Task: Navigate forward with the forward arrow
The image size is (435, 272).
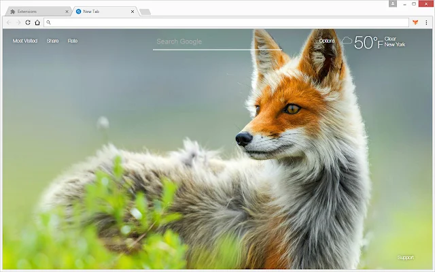Action: [x=18, y=22]
